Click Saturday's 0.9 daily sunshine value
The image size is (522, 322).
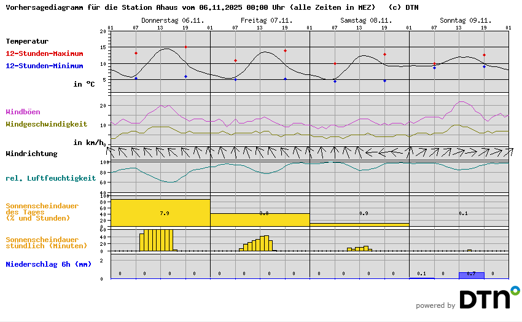pos(363,213)
